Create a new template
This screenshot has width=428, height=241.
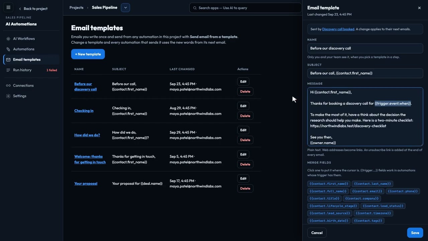[x=88, y=54]
